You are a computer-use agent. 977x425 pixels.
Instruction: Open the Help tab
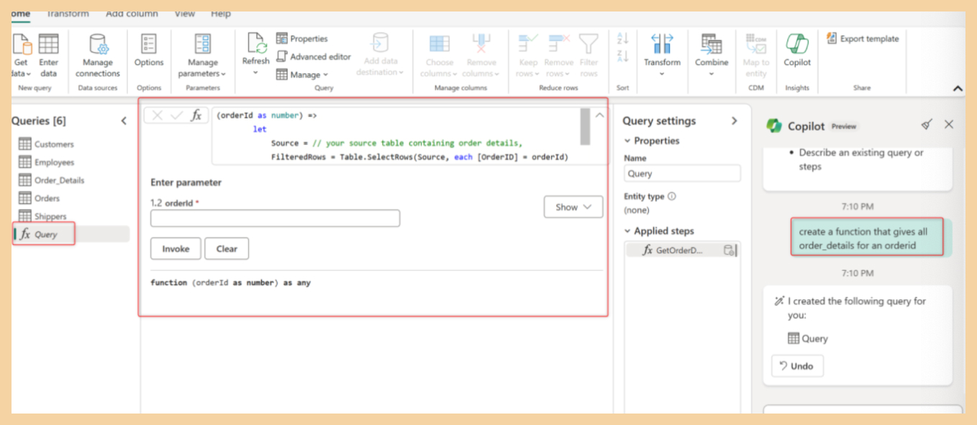pyautogui.click(x=221, y=14)
